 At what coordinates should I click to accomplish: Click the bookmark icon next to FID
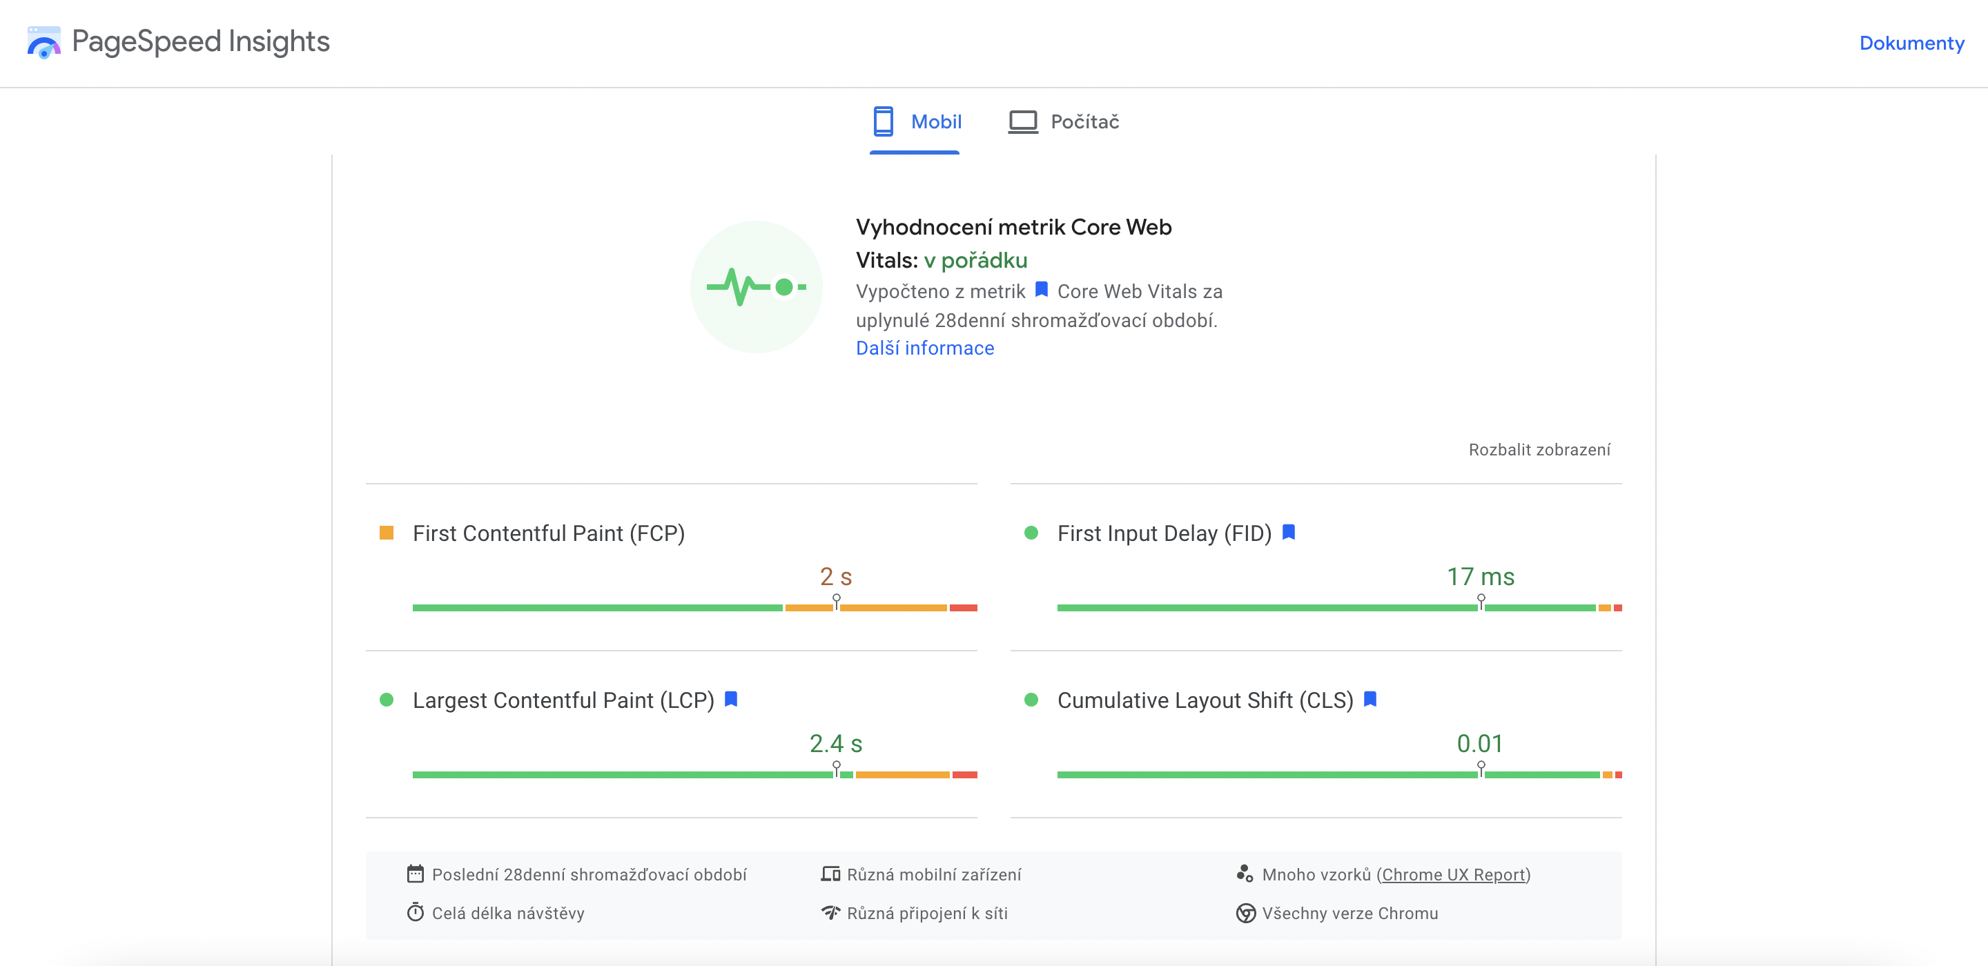coord(1288,531)
